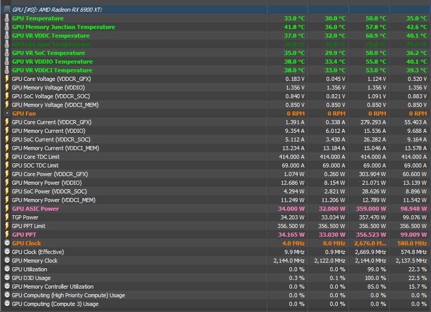Screen dimensions: 431x312
Task: Click the 99.0 % GPU Utilization value
Action: coord(376,269)
